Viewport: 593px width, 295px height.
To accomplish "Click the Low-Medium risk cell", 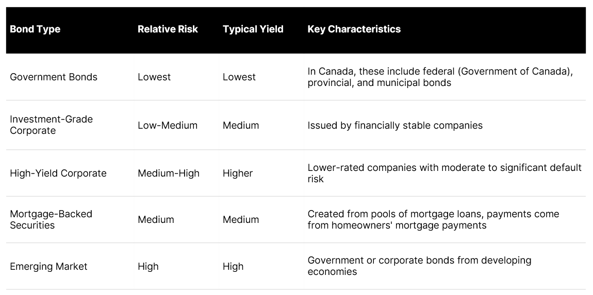I will [x=168, y=126].
